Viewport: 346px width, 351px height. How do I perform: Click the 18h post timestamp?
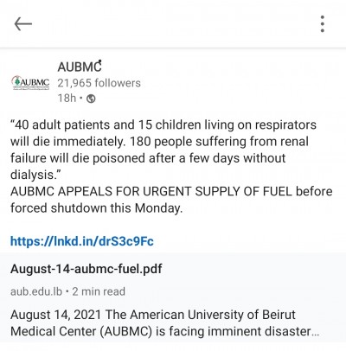coord(67,99)
